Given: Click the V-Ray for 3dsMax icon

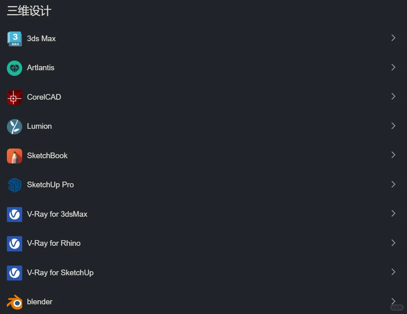Looking at the screenshot, I should (15, 214).
